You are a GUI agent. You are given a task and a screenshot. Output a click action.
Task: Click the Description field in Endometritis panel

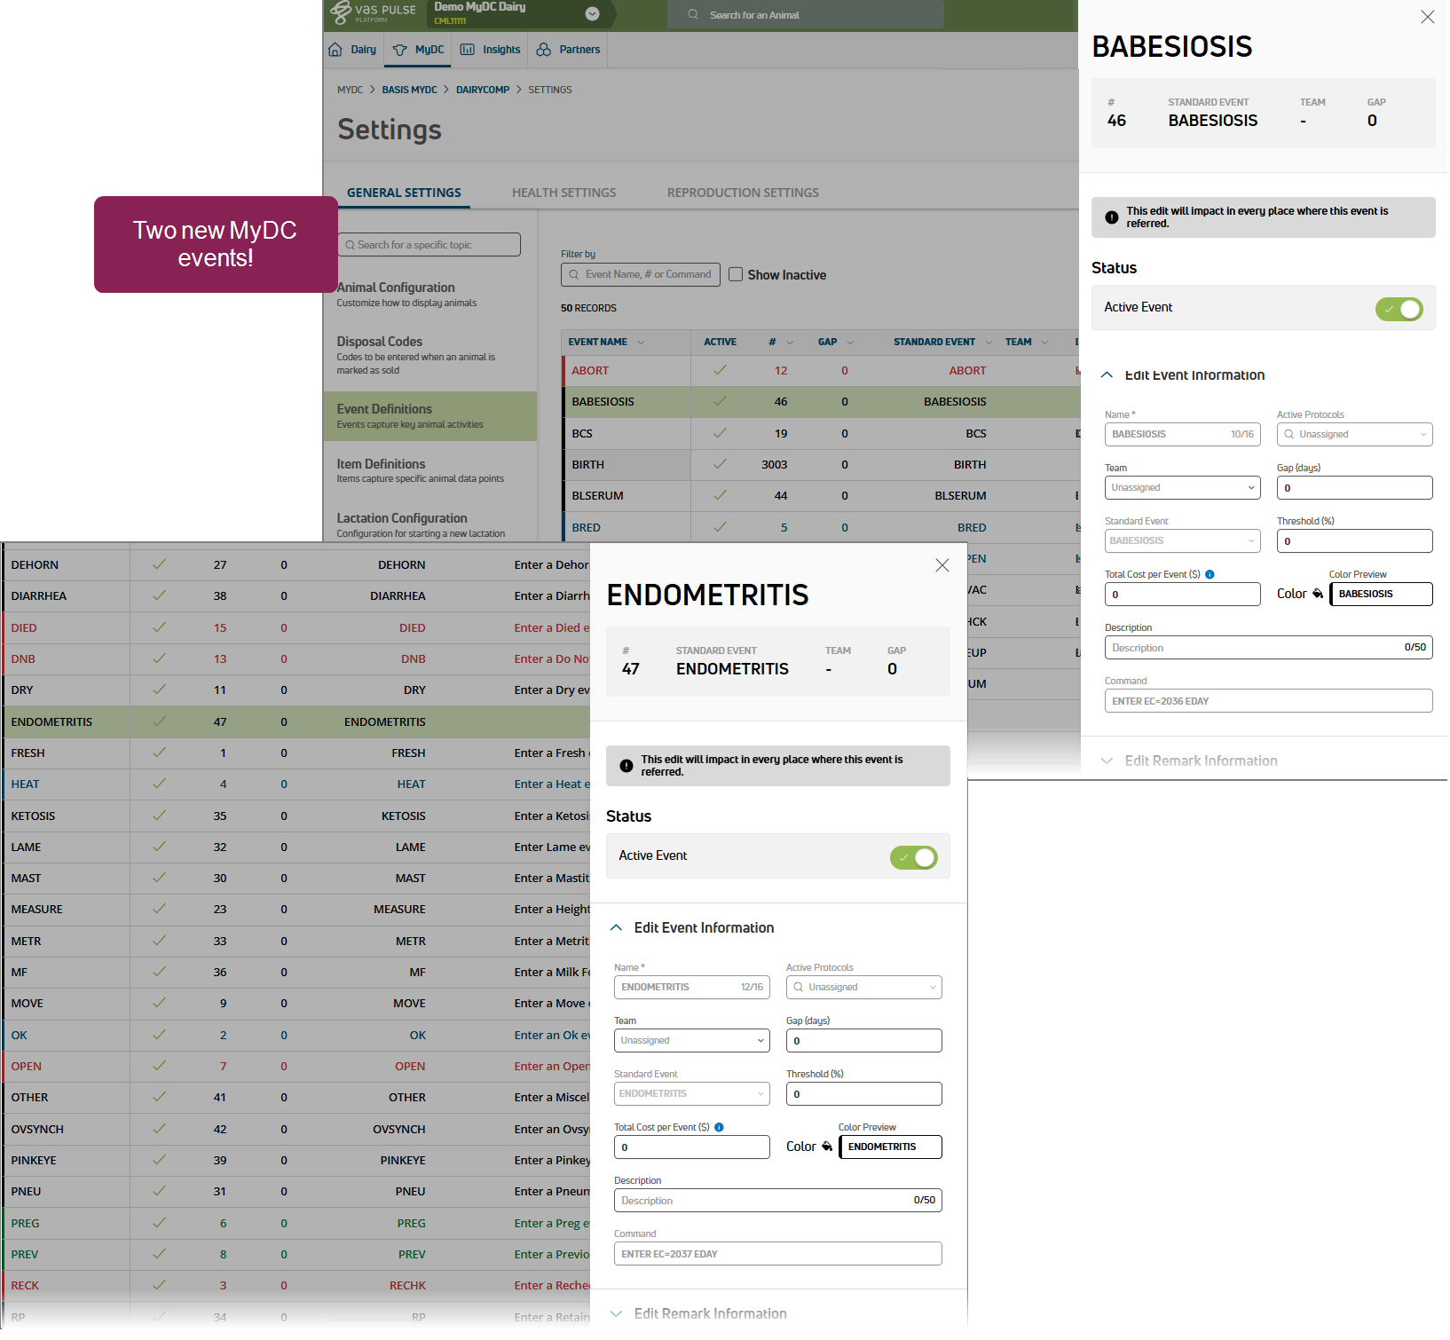tap(763, 1201)
